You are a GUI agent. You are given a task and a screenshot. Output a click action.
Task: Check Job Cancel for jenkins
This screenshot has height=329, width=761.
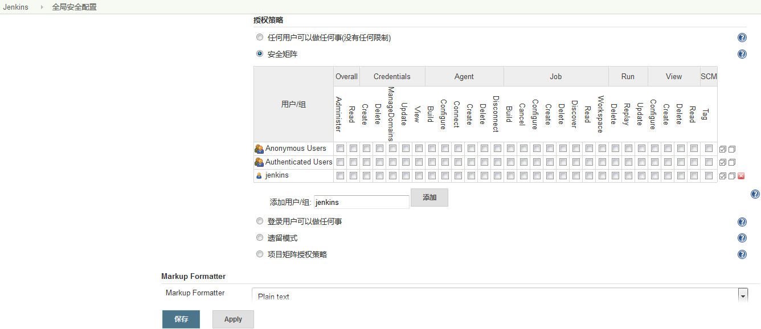[x=523, y=175]
